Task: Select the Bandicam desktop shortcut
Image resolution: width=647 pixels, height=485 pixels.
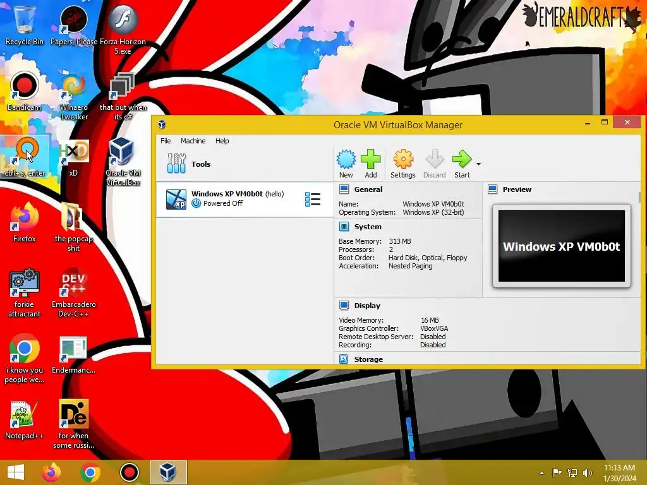Action: [25, 92]
